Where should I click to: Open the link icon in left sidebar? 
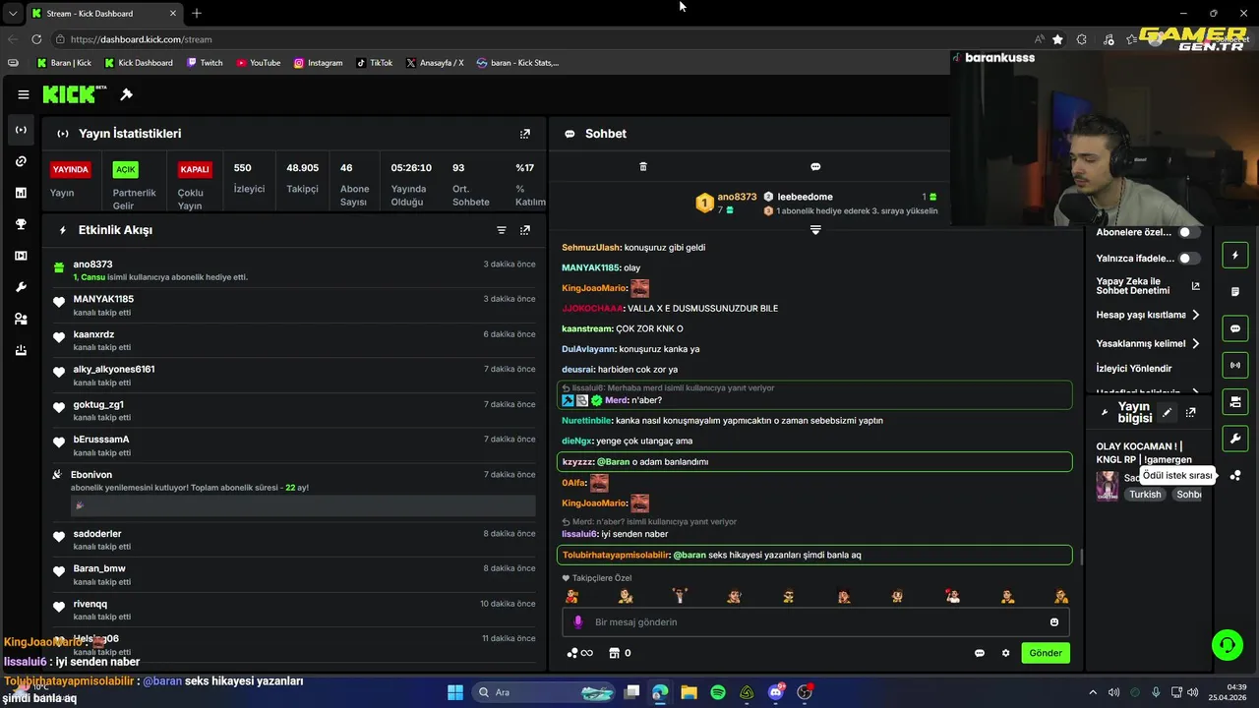[21, 161]
